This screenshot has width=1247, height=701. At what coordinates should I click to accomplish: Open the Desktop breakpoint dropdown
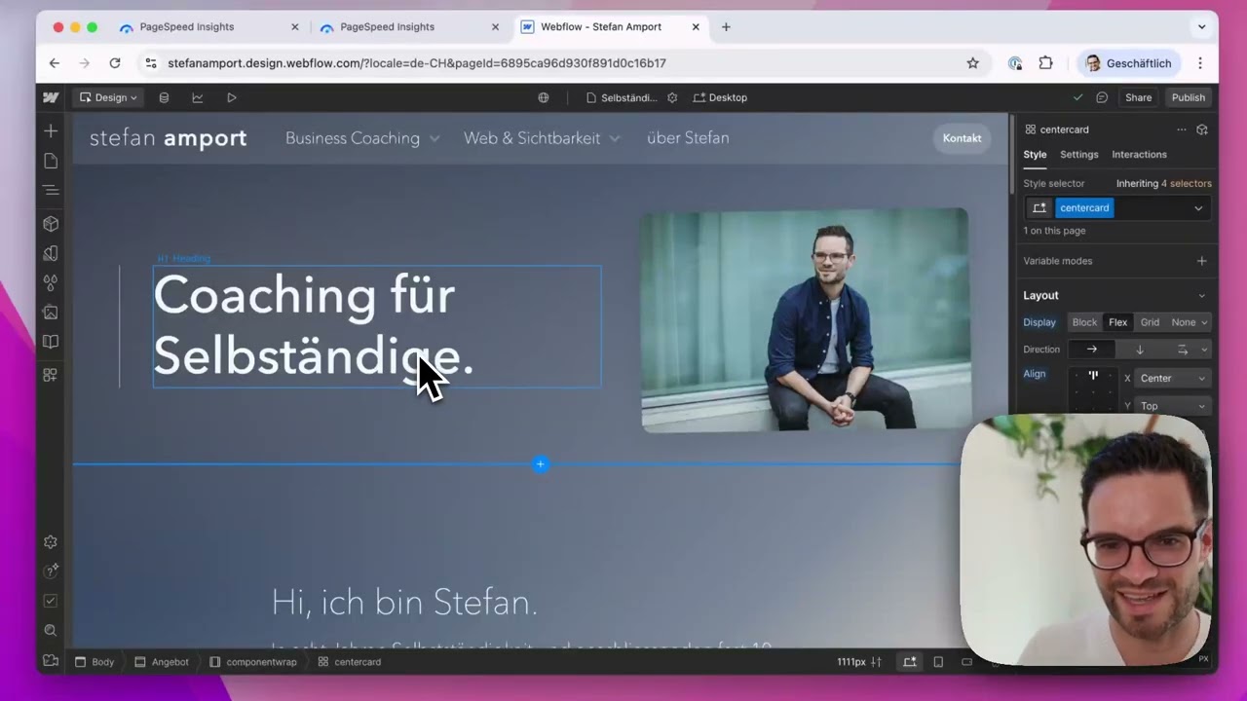pyautogui.click(x=720, y=97)
